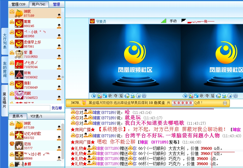Click the pumpkin avatar of 坤宸 in the user list
The width and height of the screenshot is (243, 168).
(19, 13)
